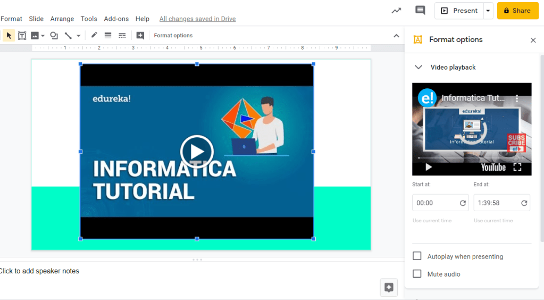Enable Autoplay when presenting

click(x=417, y=256)
